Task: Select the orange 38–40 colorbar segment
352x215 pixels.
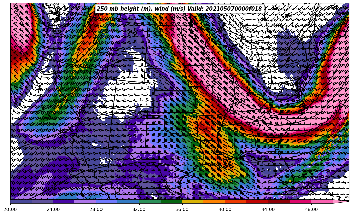Action: (214, 201)
